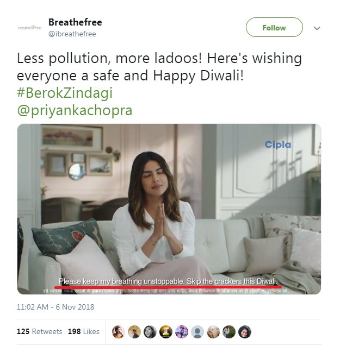Open the @ibreathefree handle link
This screenshot has width=340, height=346.
[72, 34]
